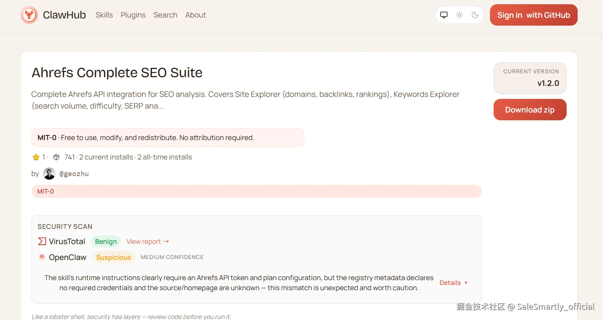The height and width of the screenshot is (320, 603).
Task: Go to the Search page
Action: [165, 15]
